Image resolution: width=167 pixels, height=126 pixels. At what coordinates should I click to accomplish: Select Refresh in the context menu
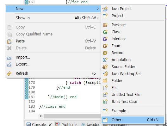tap(53, 73)
